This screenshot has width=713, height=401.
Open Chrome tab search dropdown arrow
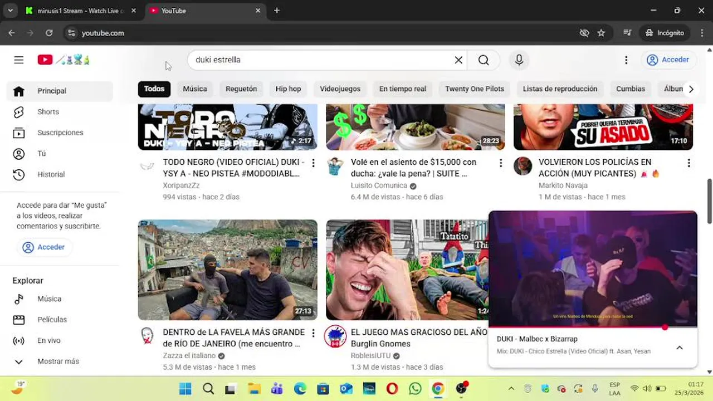point(10,11)
